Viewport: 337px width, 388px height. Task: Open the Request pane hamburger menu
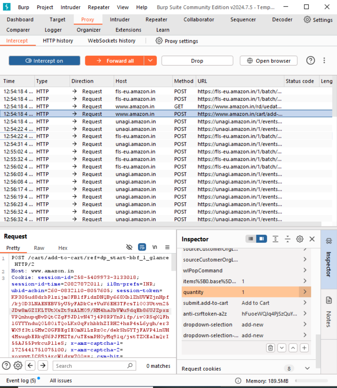click(167, 247)
